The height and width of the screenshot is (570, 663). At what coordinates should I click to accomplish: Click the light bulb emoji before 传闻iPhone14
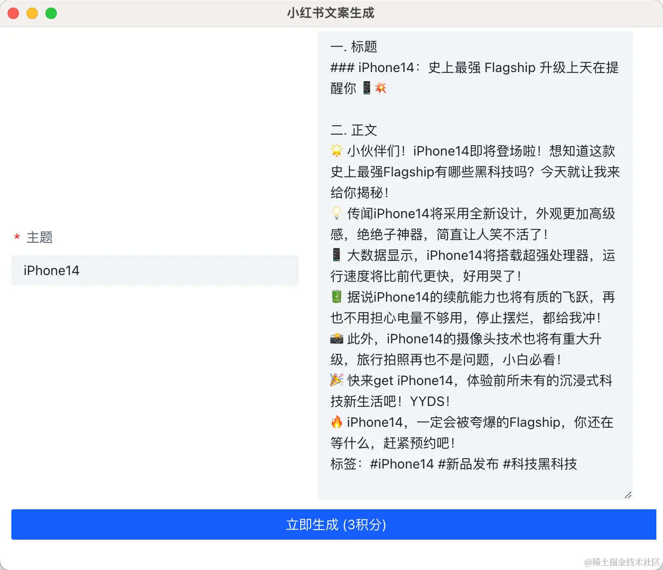point(337,213)
